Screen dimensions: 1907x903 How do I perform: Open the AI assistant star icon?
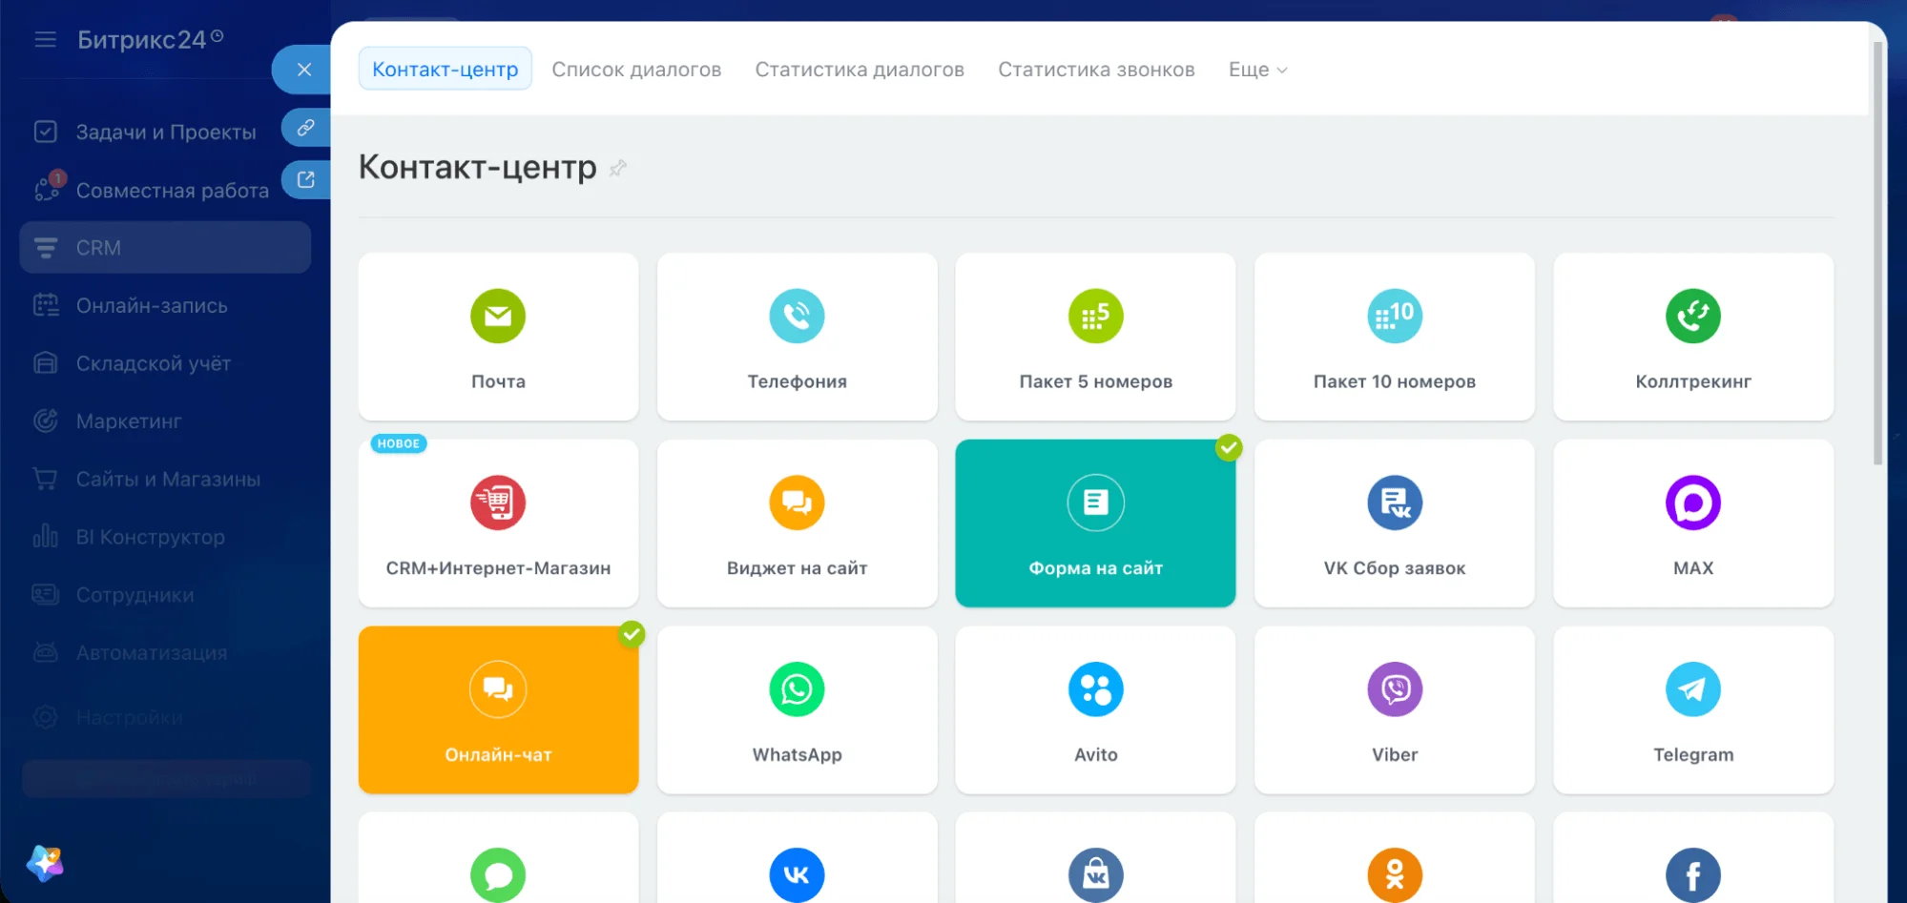pos(45,863)
